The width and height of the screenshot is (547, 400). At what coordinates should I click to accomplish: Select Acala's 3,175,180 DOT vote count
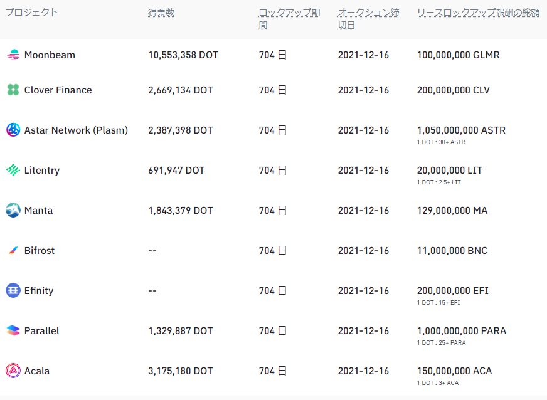pyautogui.click(x=181, y=371)
